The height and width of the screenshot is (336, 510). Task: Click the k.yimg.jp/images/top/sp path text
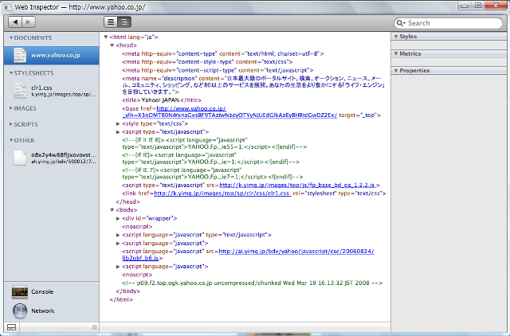(x=64, y=95)
